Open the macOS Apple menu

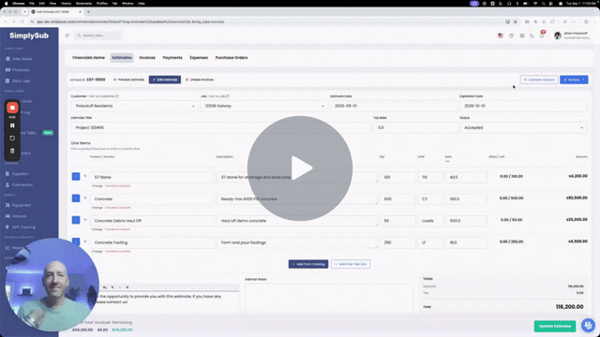[7, 4]
